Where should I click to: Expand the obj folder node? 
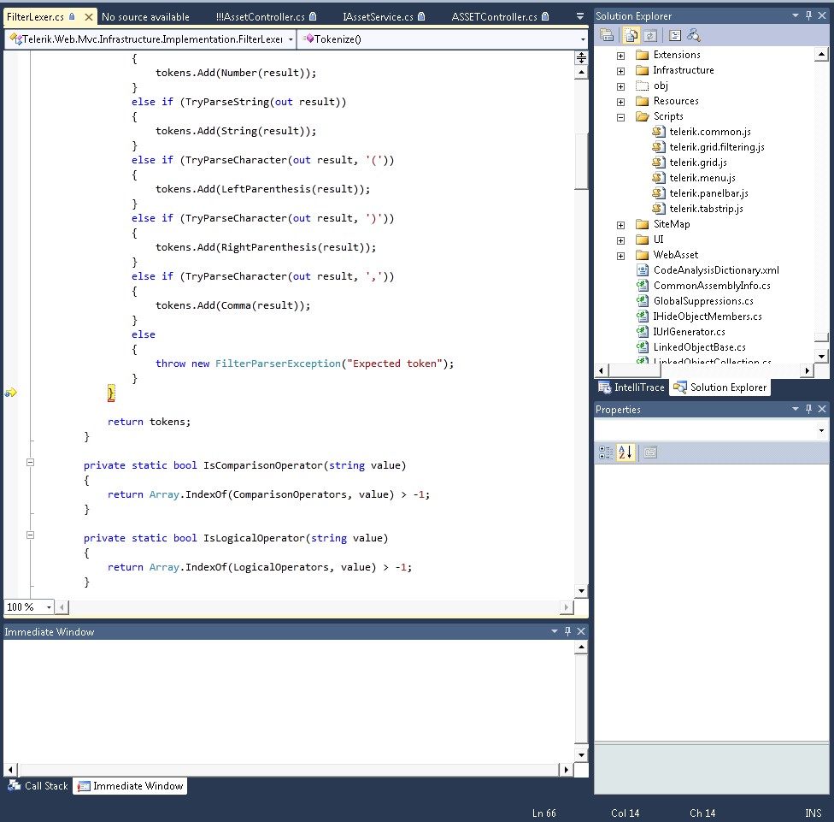(620, 86)
